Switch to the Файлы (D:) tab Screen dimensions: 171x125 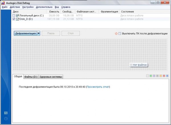click(x=31, y=77)
